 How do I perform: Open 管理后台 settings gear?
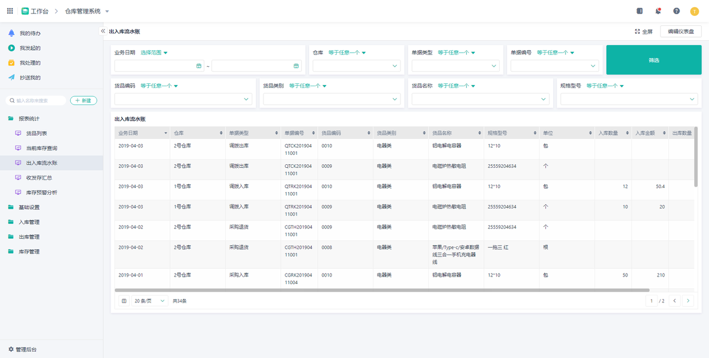(11, 350)
